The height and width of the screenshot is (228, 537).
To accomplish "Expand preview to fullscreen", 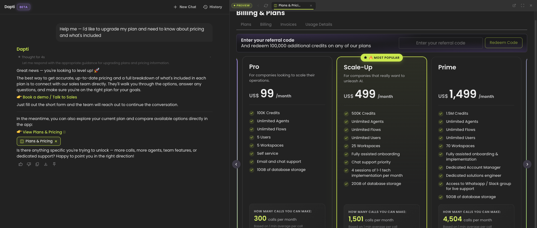I will pos(522,5).
